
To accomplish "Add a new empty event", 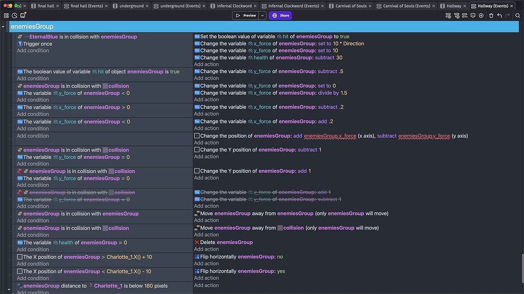I will tap(448, 16).
